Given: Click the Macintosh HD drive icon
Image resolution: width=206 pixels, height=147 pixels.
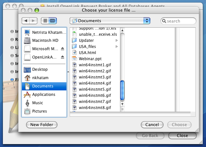Looking at the screenshot, I should pyautogui.click(x=27, y=41).
